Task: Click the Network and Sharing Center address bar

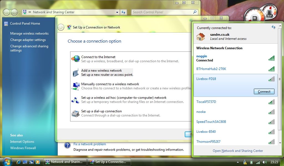Action: pos(71,12)
